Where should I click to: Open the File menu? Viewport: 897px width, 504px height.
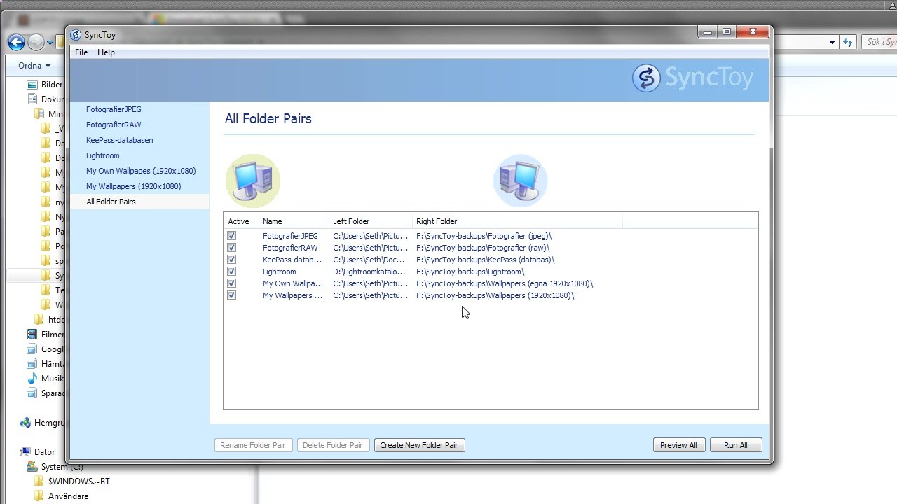click(81, 52)
